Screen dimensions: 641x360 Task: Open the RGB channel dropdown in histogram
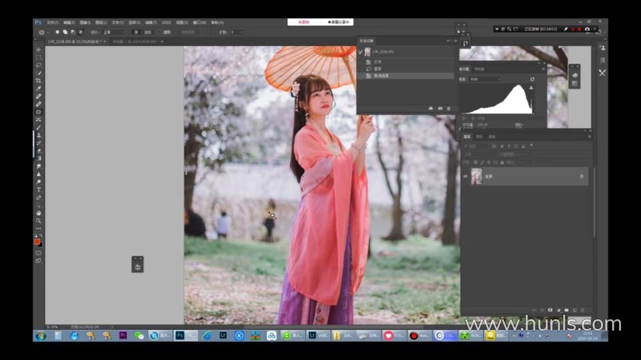484,79
